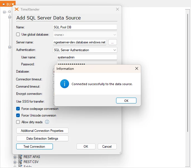Click OK in the Information dialog
Viewport: 191px width, 168px height.
point(126,101)
